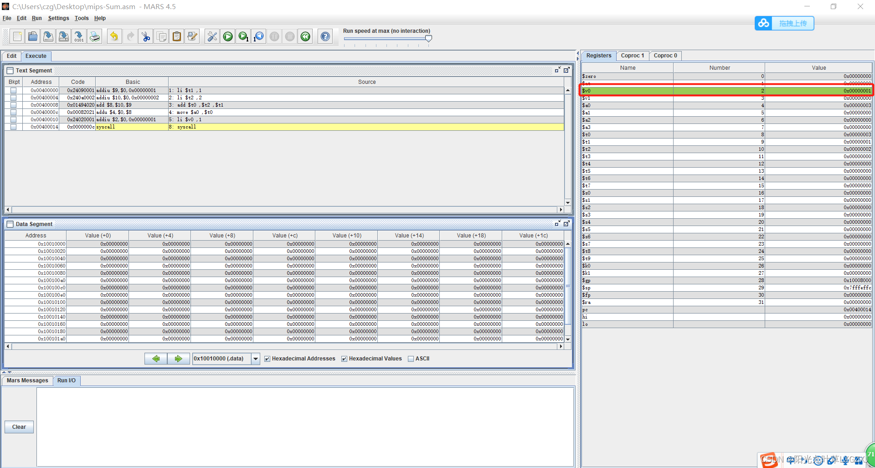Set breakpoint at address 0x00400010
Viewport: 875px width, 468px height.
pos(13,119)
